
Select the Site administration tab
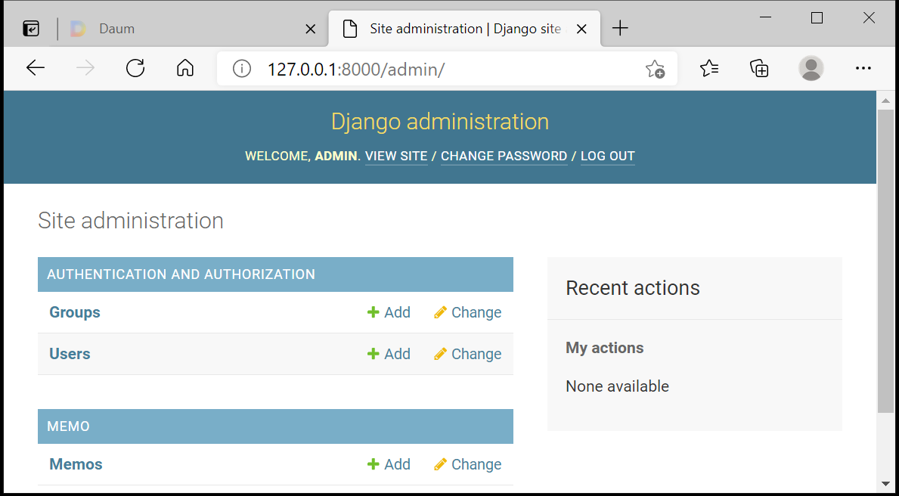[464, 29]
